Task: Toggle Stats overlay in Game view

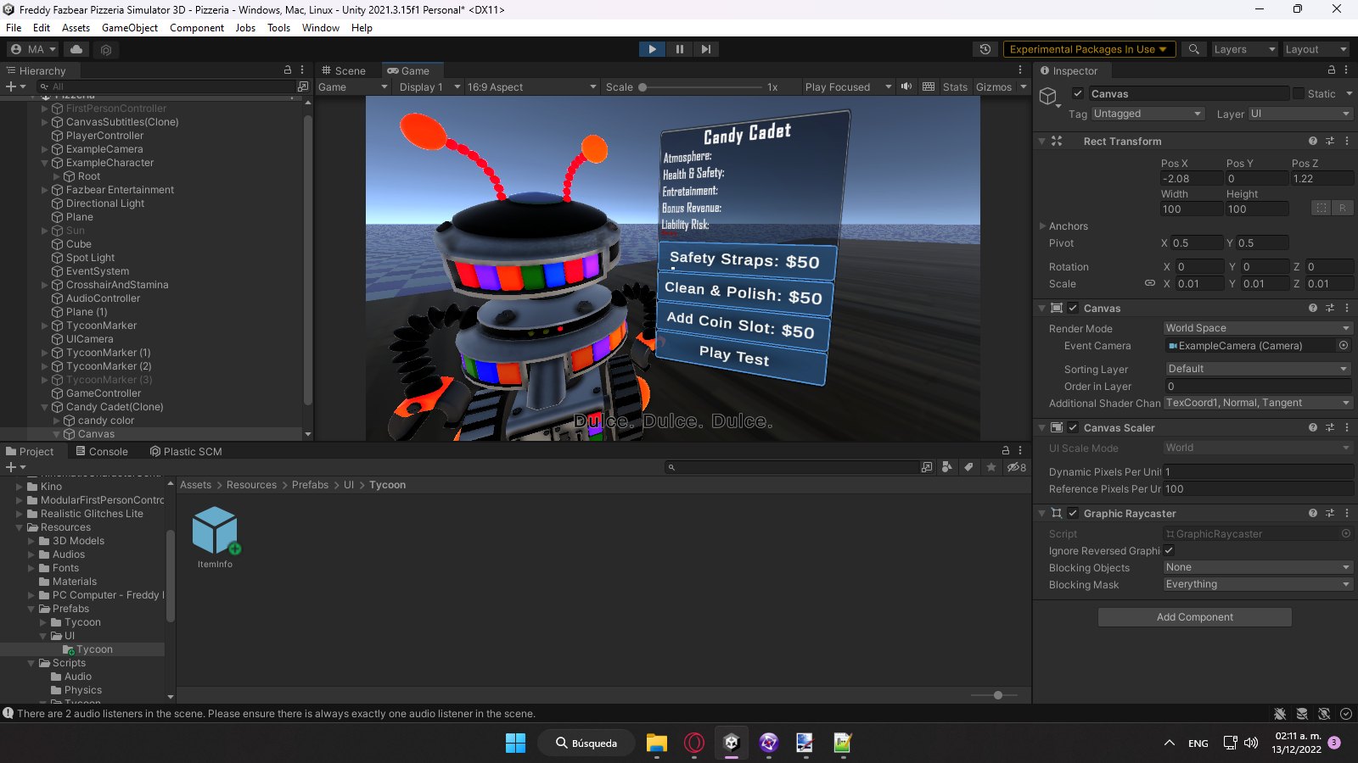Action: click(955, 86)
